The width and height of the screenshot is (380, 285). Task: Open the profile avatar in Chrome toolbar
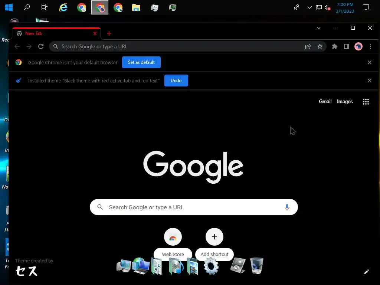coord(358,46)
